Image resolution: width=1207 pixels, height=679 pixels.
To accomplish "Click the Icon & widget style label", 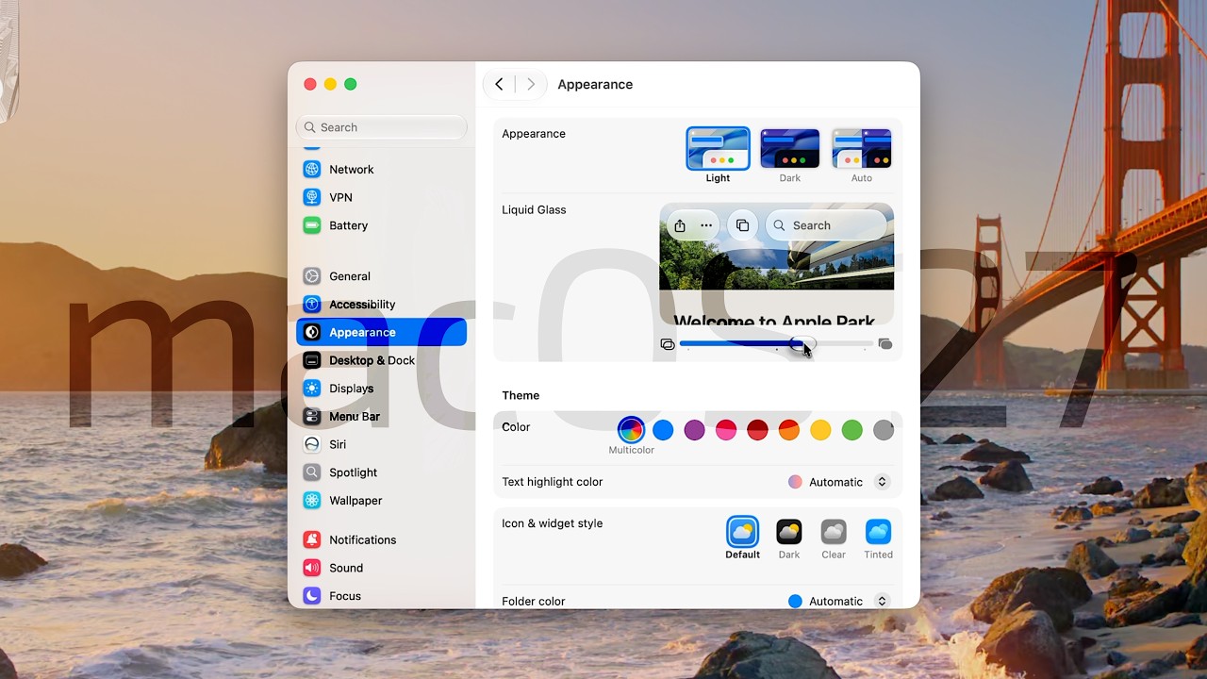I will click(x=552, y=523).
